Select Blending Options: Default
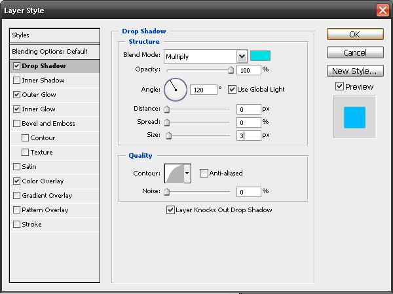 coord(54,52)
